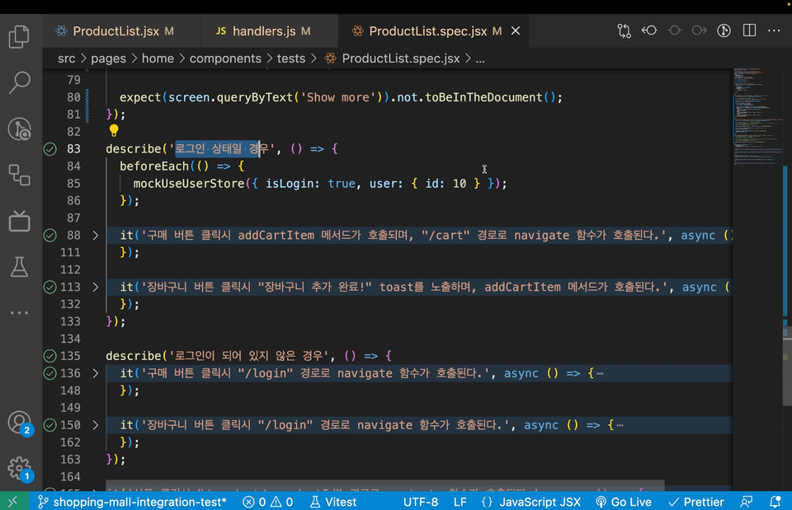
Task: Click the minimap code overview
Action: [x=754, y=115]
